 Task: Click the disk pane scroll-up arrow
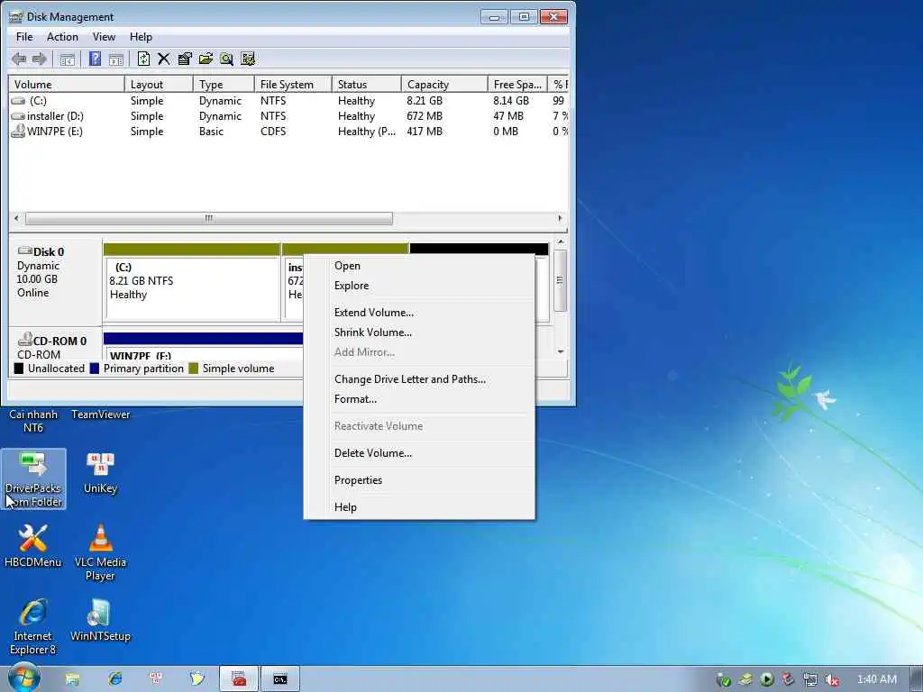561,241
